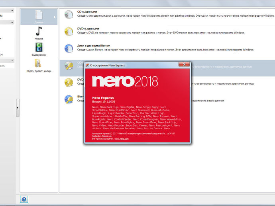Click the Blu-ray data disc description text
Screen dimensions: 275x206
(x=165, y=50)
